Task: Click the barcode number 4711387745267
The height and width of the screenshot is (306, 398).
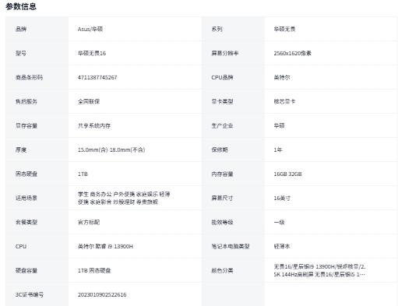Action: click(97, 77)
